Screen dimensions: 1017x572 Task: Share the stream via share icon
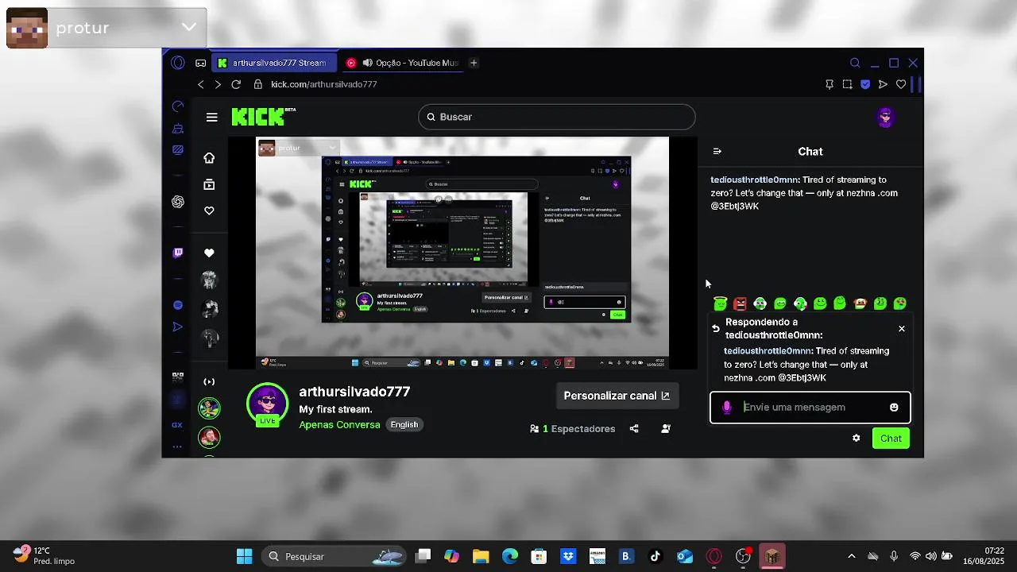point(634,429)
